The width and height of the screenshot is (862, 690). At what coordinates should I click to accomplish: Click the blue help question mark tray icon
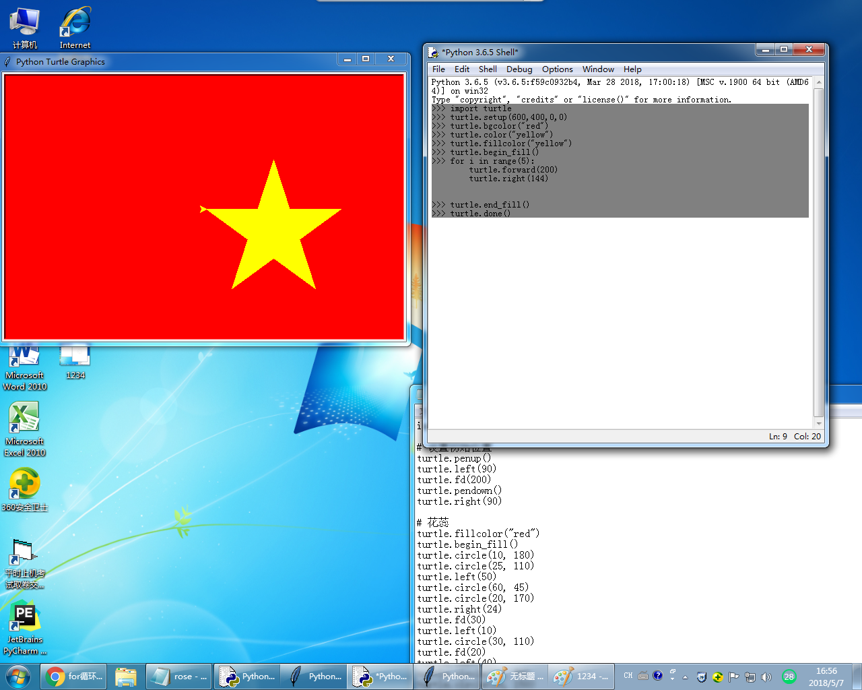coord(658,676)
